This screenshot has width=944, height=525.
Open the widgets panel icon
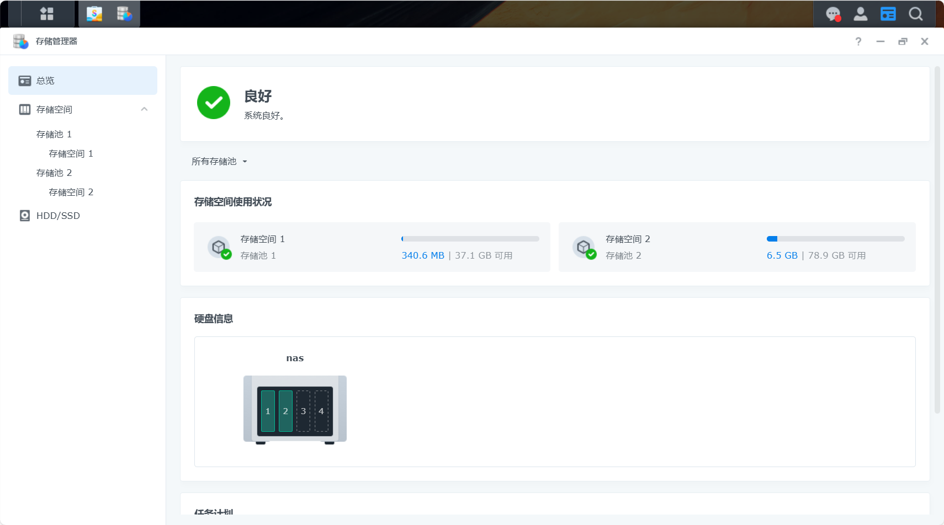(x=888, y=14)
